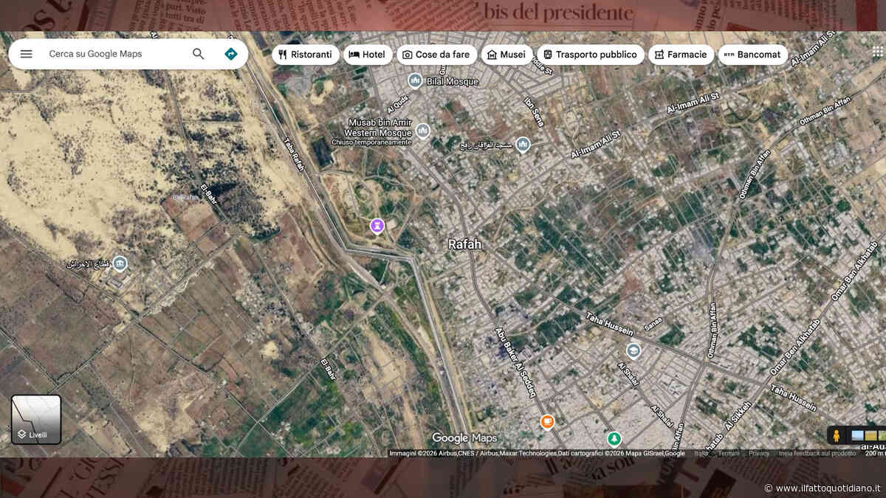Image resolution: width=886 pixels, height=498 pixels.
Task: Filter the map by Hotel
Action: point(368,55)
